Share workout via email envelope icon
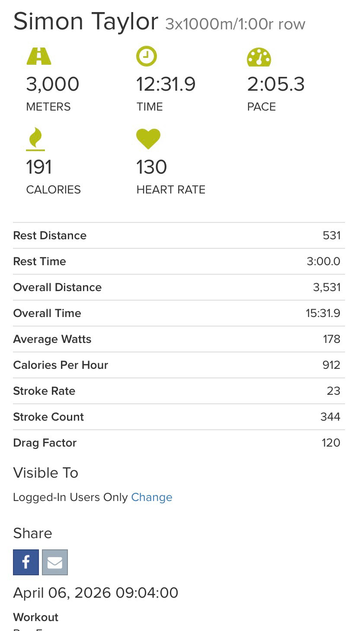 [55, 562]
